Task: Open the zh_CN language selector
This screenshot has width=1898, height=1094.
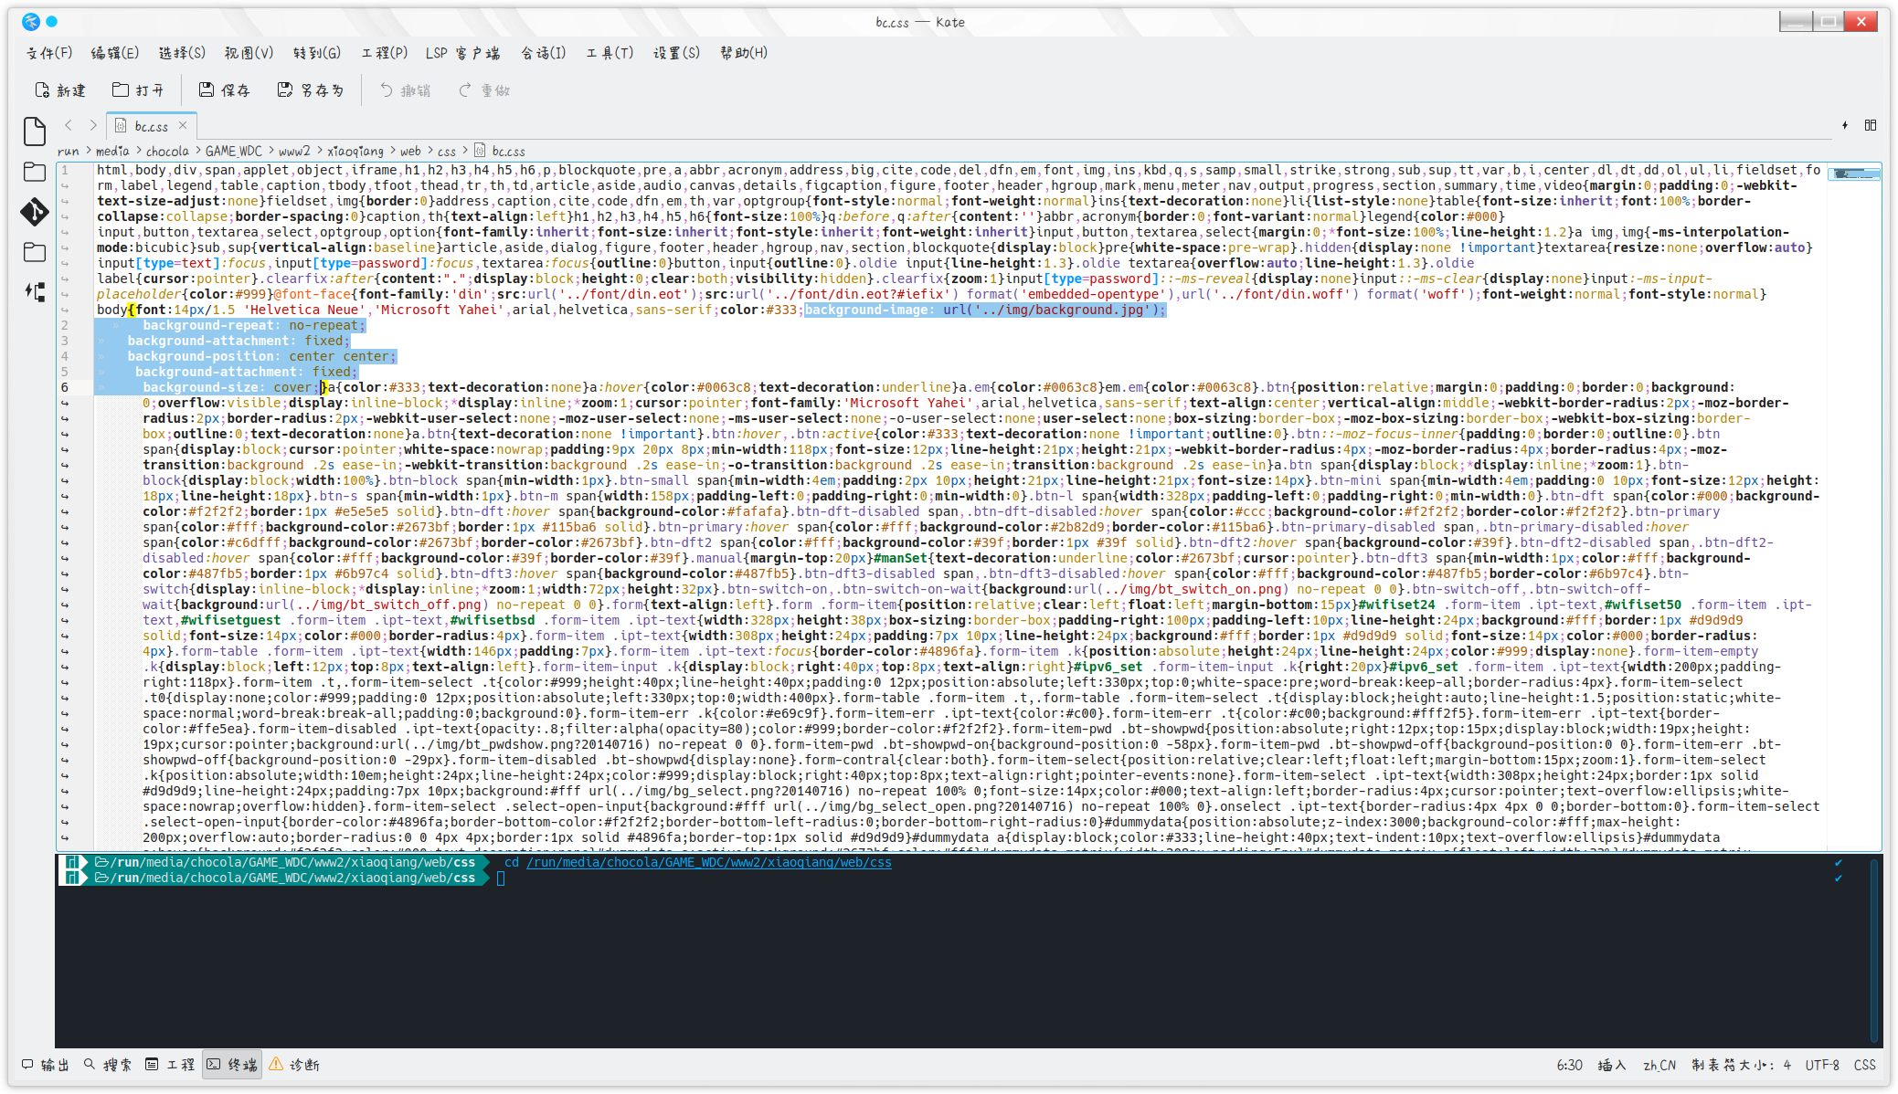Action: (1659, 1065)
